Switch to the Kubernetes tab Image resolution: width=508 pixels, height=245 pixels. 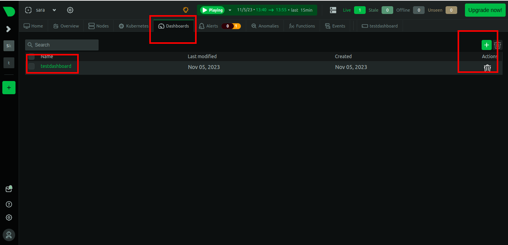[134, 26]
